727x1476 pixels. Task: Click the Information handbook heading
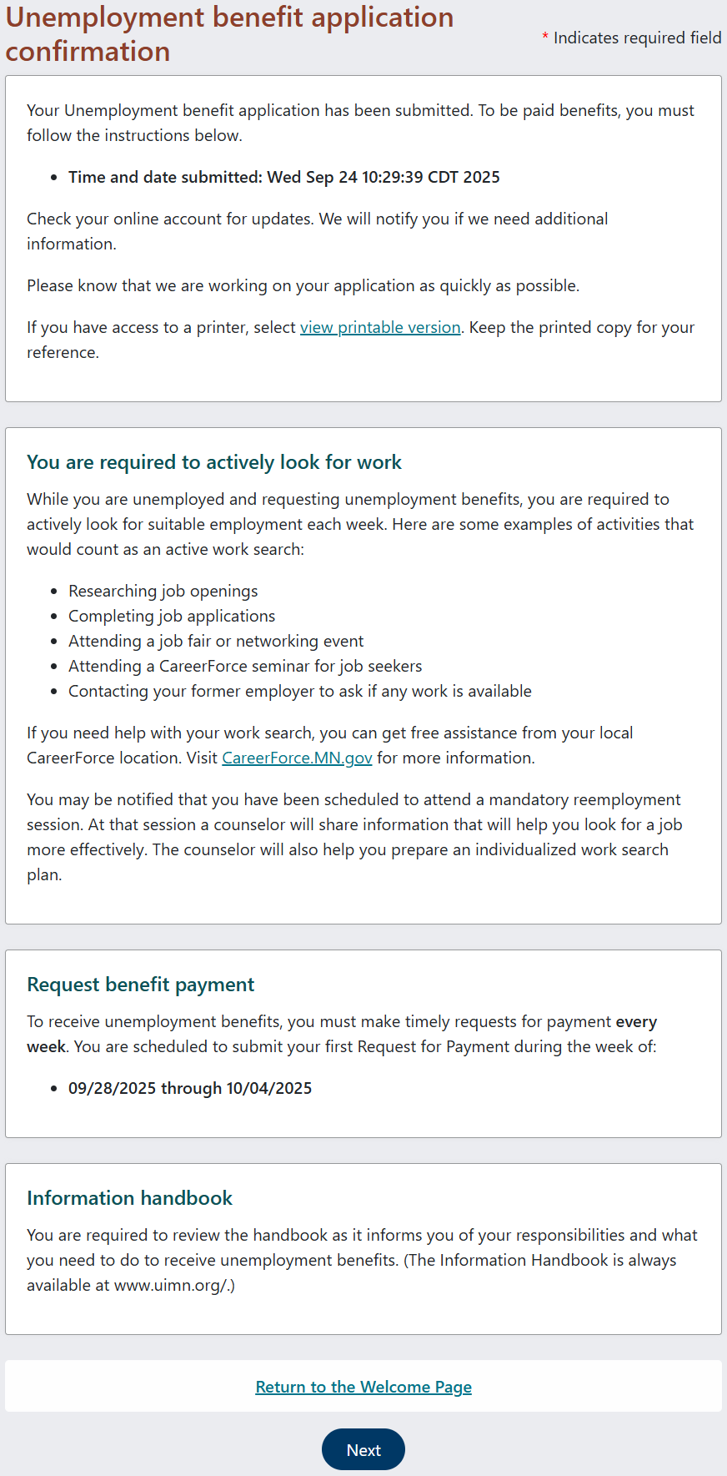pos(130,1197)
